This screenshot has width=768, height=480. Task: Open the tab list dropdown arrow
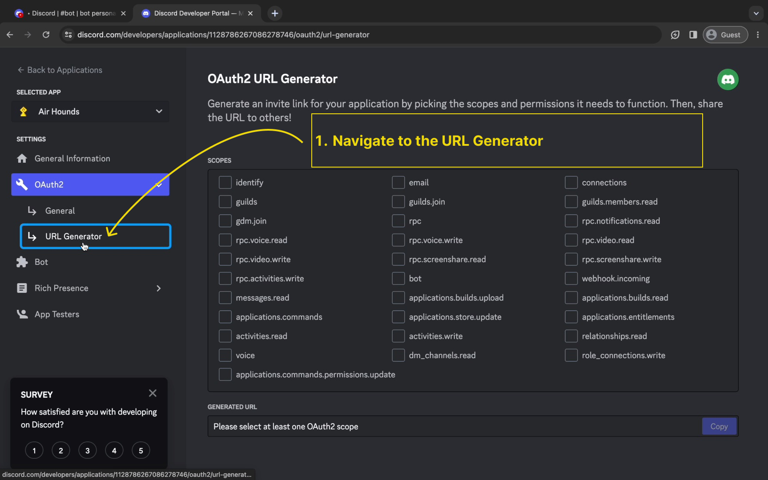(x=756, y=13)
